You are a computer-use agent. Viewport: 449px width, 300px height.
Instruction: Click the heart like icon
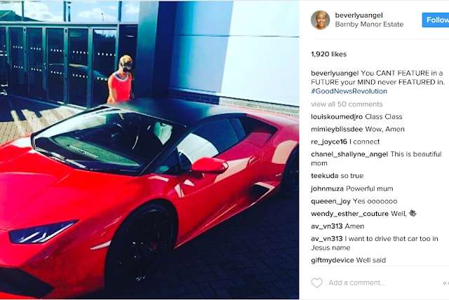(316, 283)
